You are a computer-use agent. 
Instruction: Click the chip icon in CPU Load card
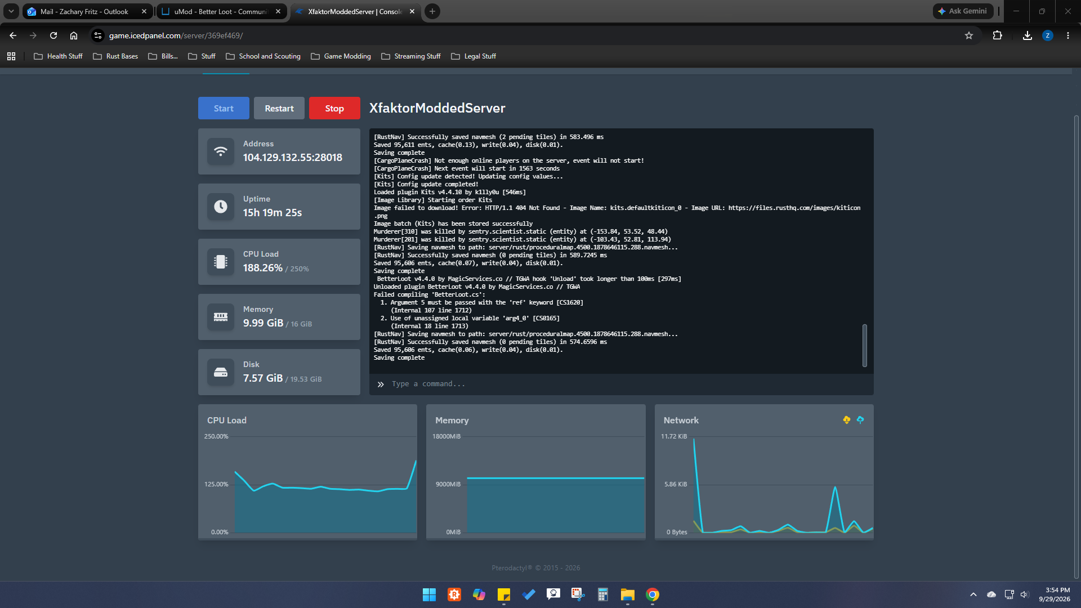point(221,262)
